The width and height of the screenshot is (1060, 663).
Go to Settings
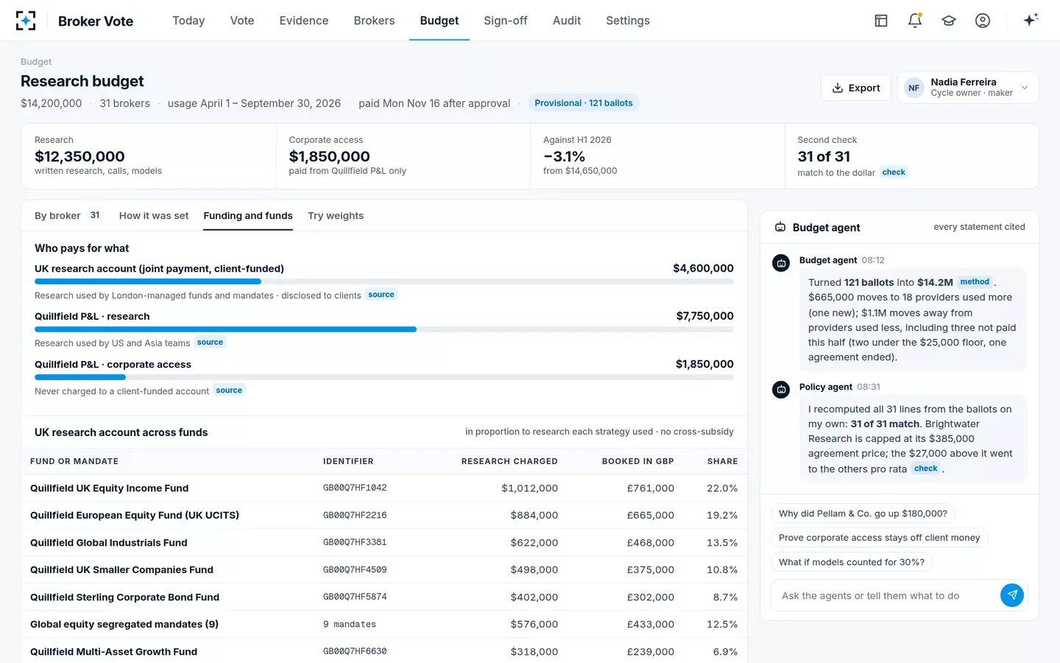click(x=628, y=21)
